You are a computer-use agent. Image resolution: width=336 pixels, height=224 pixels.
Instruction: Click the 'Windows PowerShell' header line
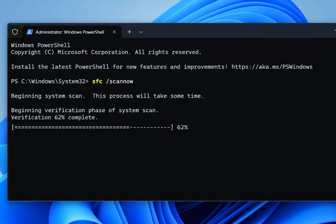41,45
